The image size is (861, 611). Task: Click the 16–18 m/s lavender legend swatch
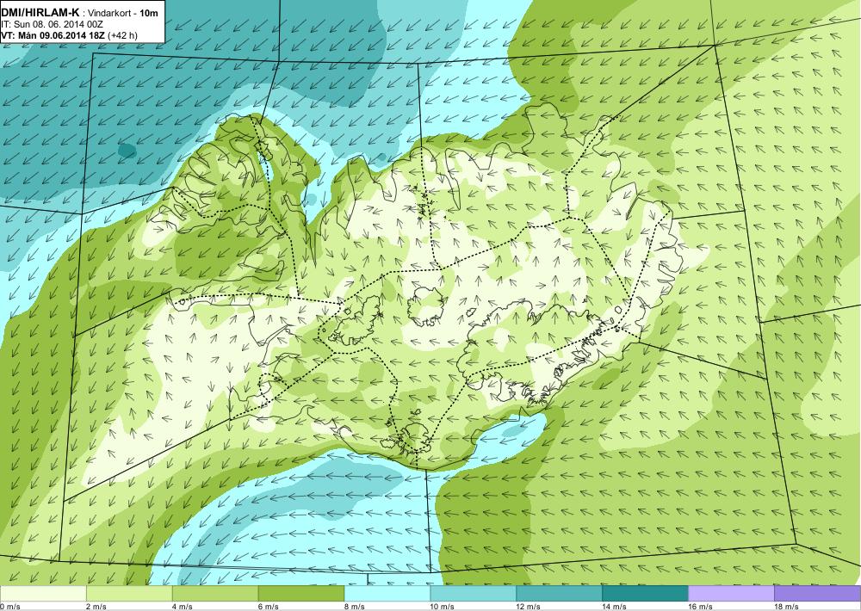(731, 594)
